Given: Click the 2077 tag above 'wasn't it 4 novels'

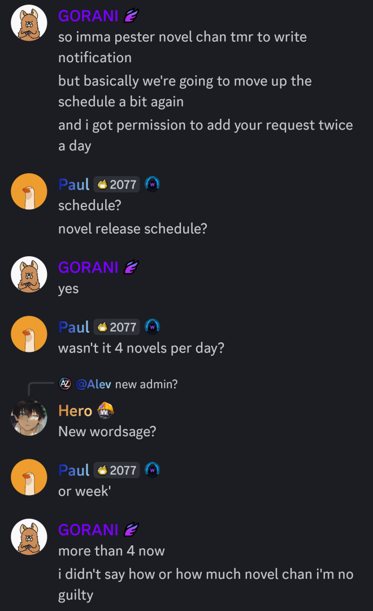Looking at the screenshot, I should 117,327.
